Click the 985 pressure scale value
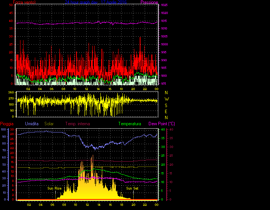Image resolution: width=270 pixels, height=210 pixels. point(164,68)
